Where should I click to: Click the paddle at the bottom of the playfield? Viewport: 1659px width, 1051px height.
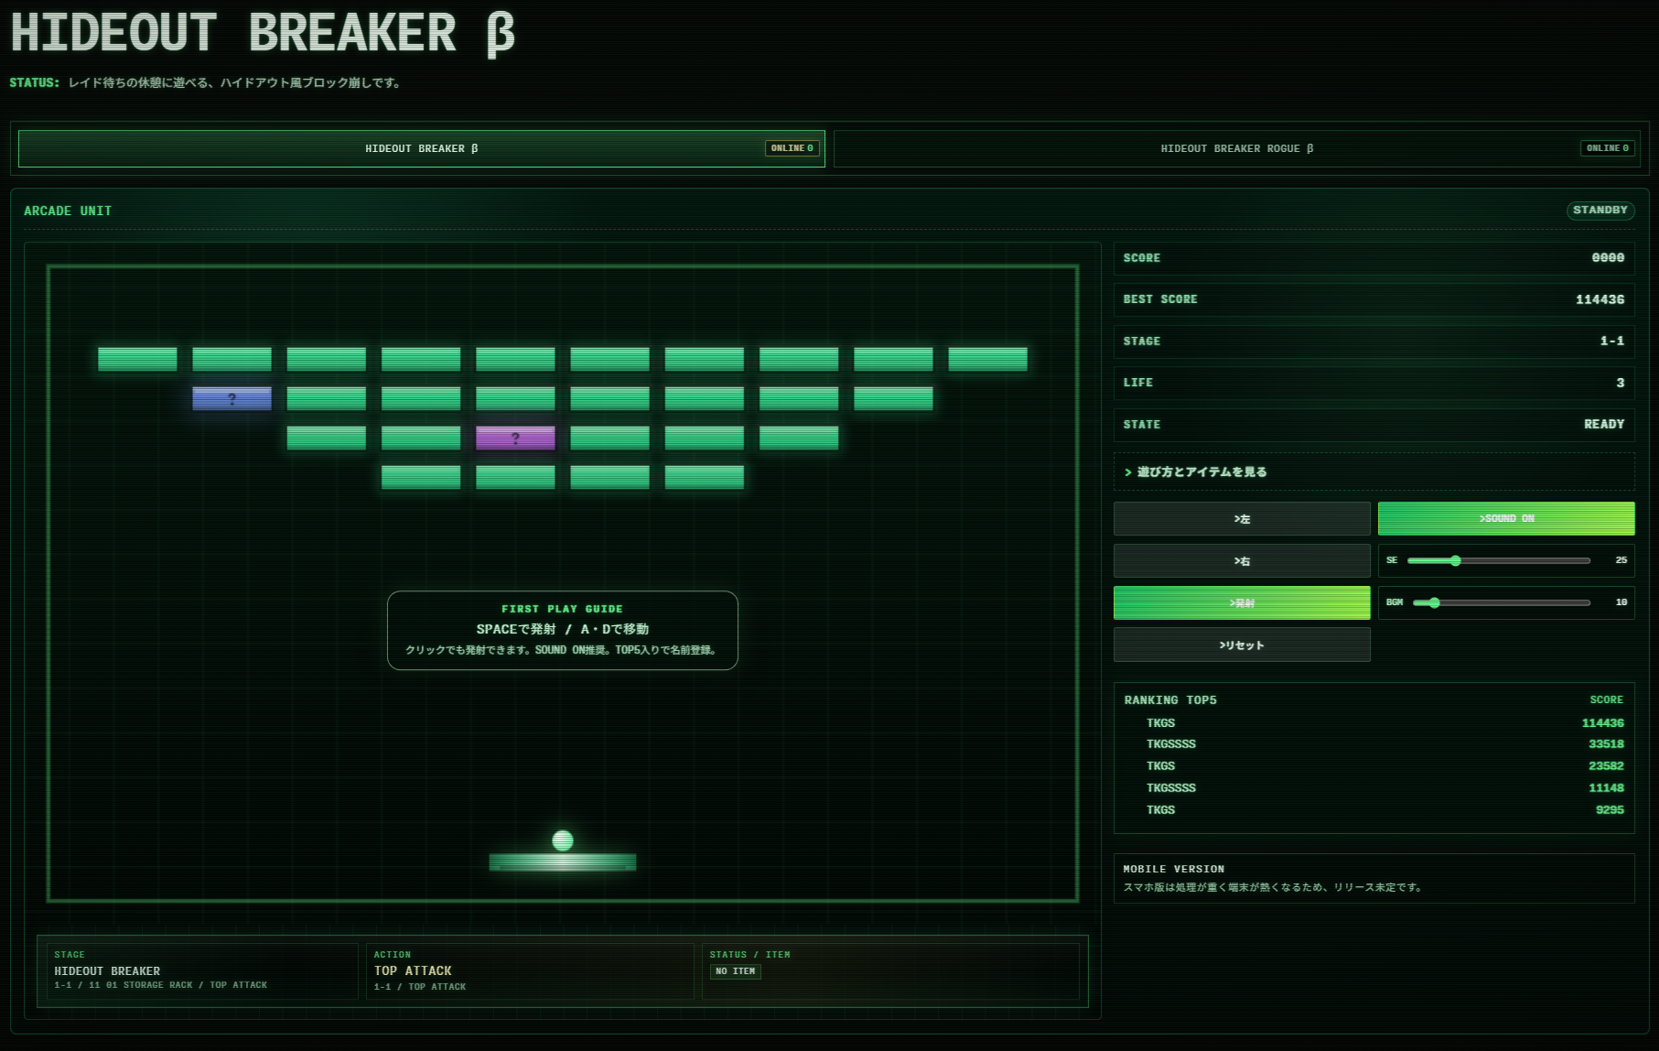pyautogui.click(x=563, y=862)
